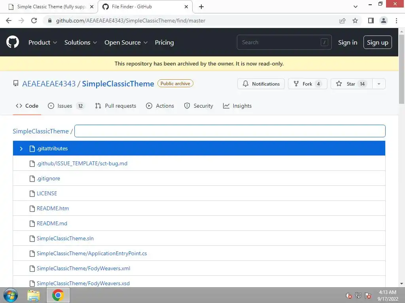Click the taskbar clock showing 4:13 AM
This screenshot has height=303, width=405.
click(388, 295)
